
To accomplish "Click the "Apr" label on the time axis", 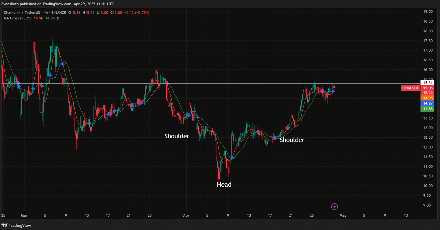I will [x=186, y=216].
